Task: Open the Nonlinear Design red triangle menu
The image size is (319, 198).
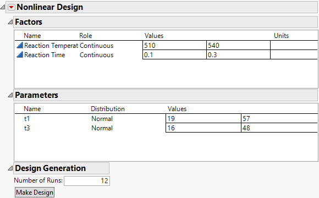Action: (x=11, y=7)
